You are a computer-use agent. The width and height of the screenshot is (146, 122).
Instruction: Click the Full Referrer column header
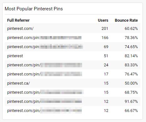(x=18, y=20)
